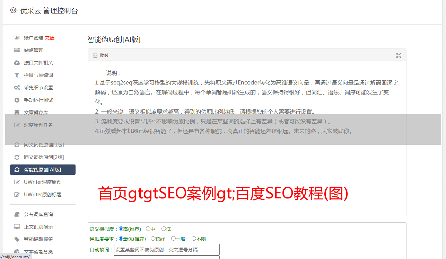Click the cloud upload icon for 接口文件相关
This screenshot has height=259, width=446.
(17, 63)
